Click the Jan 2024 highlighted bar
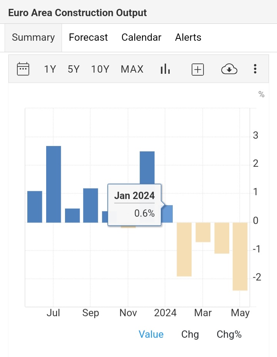The width and height of the screenshot is (277, 357). pyautogui.click(x=167, y=214)
